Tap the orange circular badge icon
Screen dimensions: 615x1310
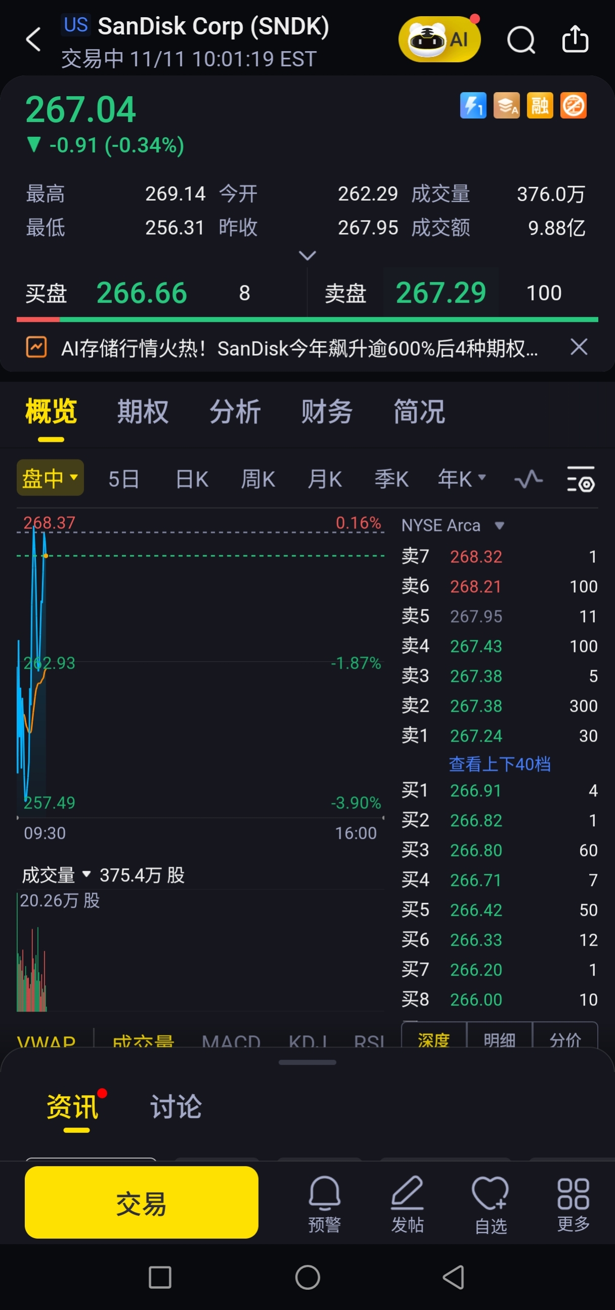(573, 105)
